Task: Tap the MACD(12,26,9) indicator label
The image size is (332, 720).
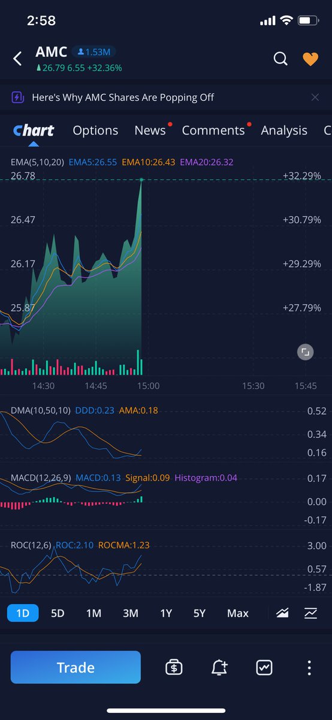Action: tap(41, 478)
